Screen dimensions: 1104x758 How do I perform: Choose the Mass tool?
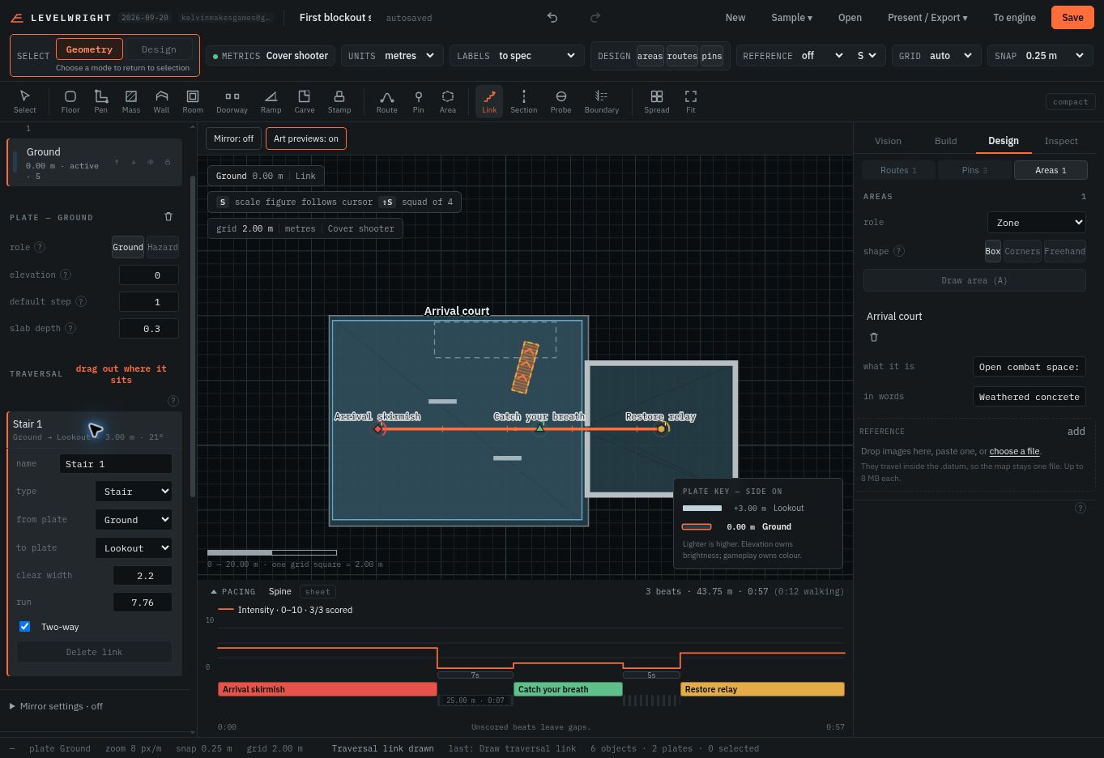131,101
